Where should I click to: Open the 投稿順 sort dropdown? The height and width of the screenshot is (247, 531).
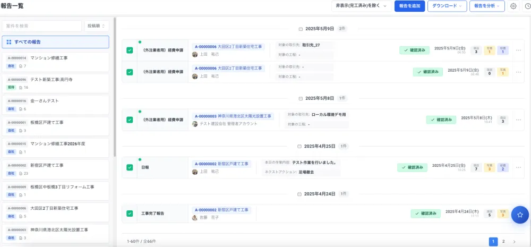click(x=97, y=25)
